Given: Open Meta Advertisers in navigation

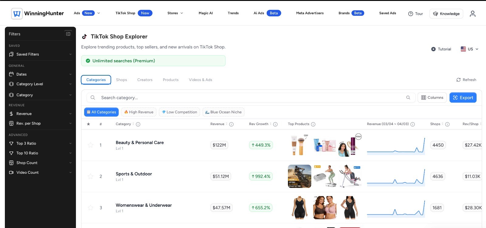Looking at the screenshot, I should [x=310, y=13].
